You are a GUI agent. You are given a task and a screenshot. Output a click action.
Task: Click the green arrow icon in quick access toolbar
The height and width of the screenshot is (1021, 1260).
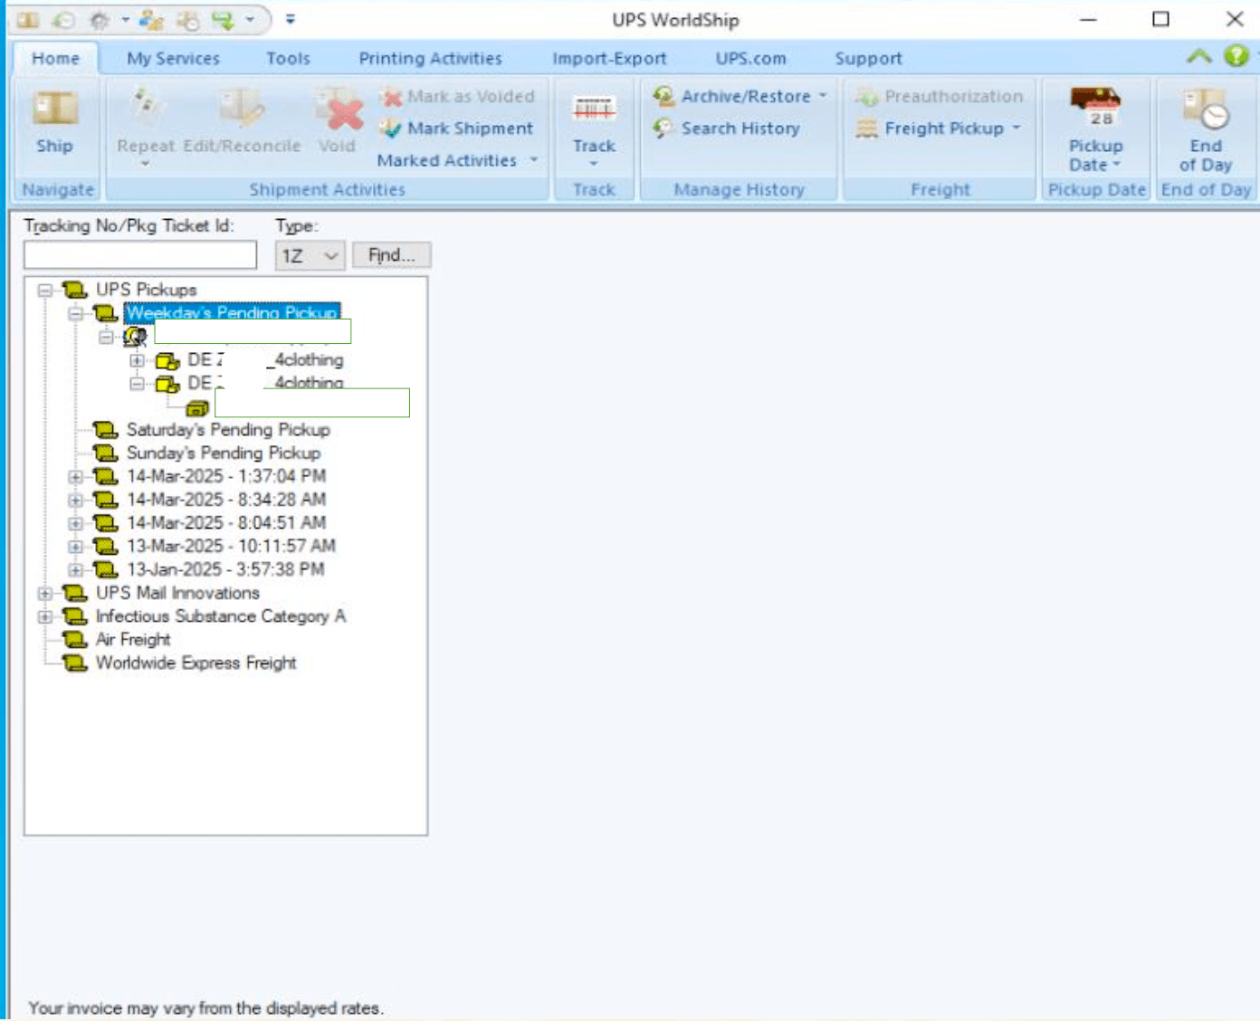click(222, 19)
